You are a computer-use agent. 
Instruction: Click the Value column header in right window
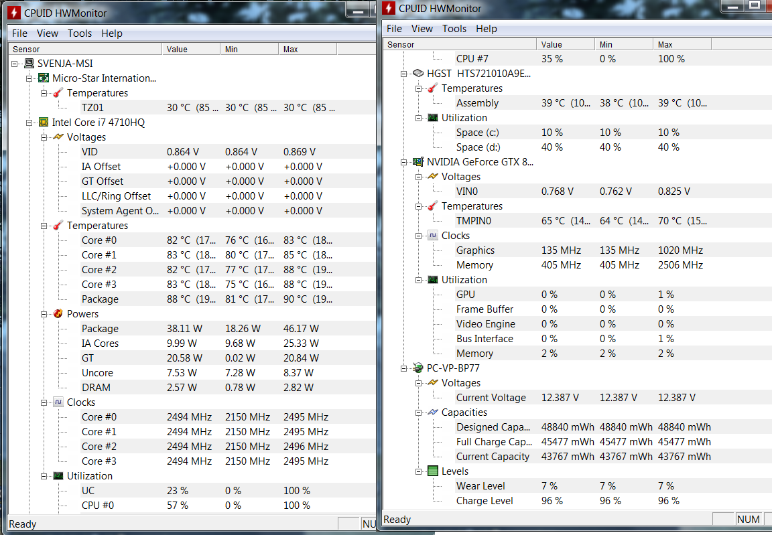tap(566, 44)
